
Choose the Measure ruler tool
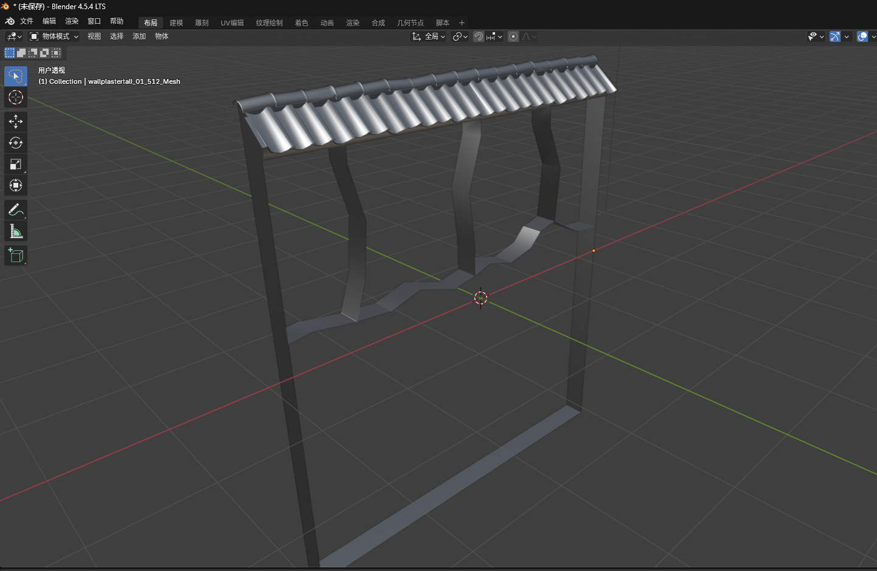16,231
